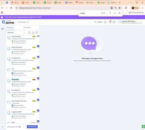Viewport: 145px width, 130px height.
Task: Open the sidebar inbox icon
Action: tap(3, 29)
